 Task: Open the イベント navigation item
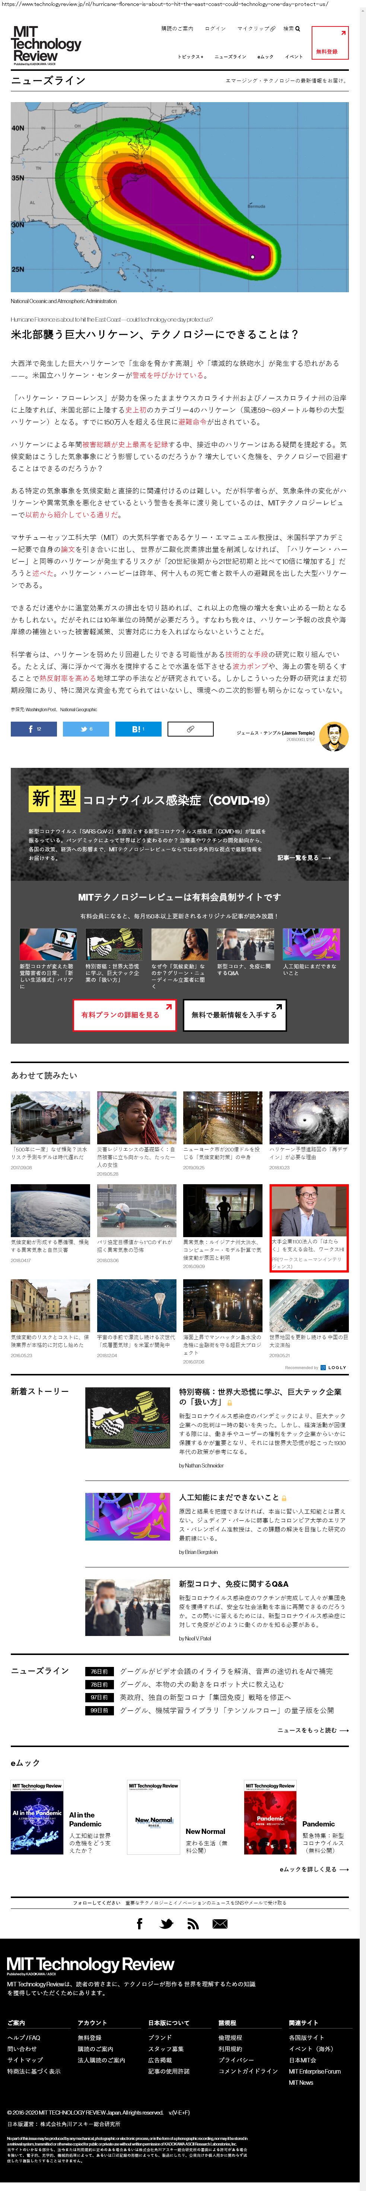[294, 57]
